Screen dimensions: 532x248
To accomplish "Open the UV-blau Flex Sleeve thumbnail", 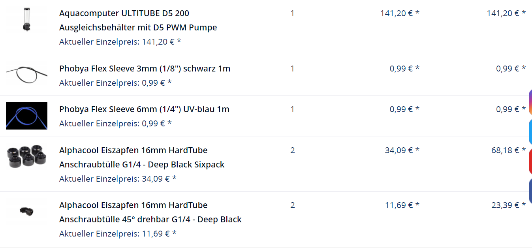I will (26, 116).
